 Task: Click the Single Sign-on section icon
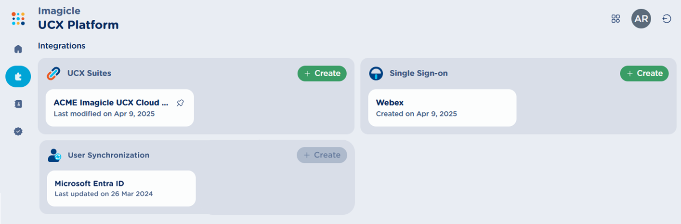pos(376,74)
